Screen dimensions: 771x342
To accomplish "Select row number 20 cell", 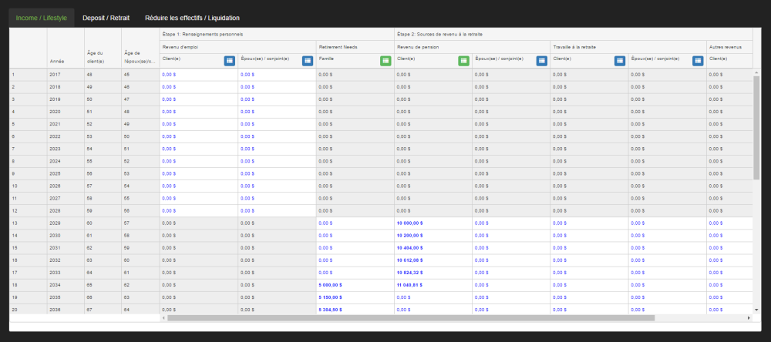I will coord(29,310).
